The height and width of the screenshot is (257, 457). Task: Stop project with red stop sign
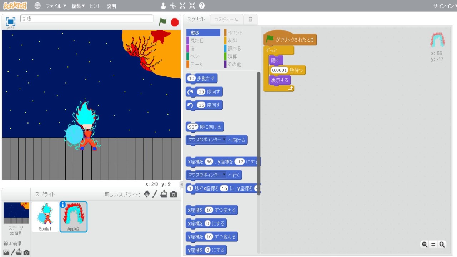click(175, 22)
